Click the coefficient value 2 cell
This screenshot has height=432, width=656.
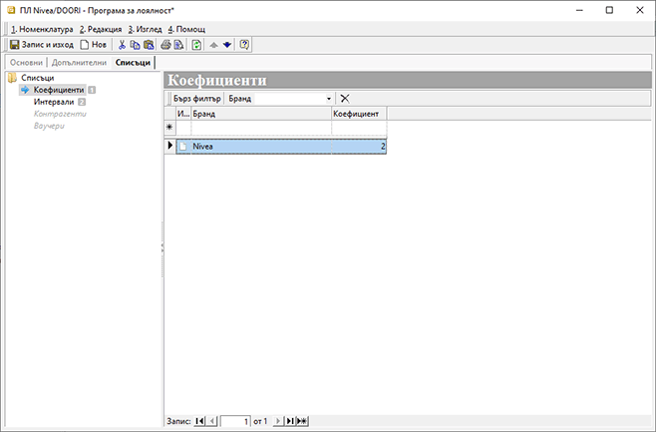(x=359, y=146)
